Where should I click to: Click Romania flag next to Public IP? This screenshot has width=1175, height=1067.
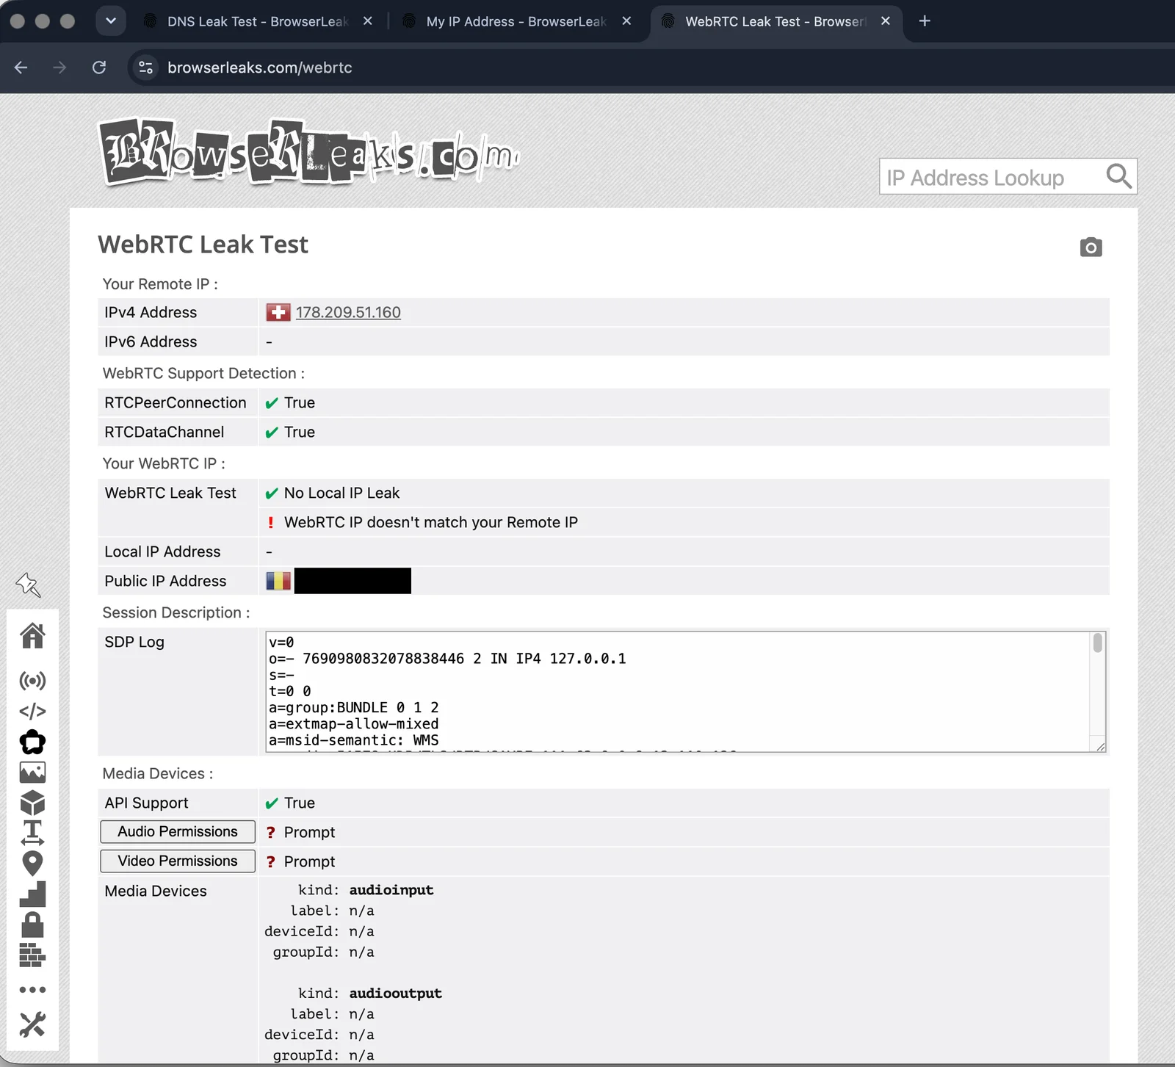[278, 581]
